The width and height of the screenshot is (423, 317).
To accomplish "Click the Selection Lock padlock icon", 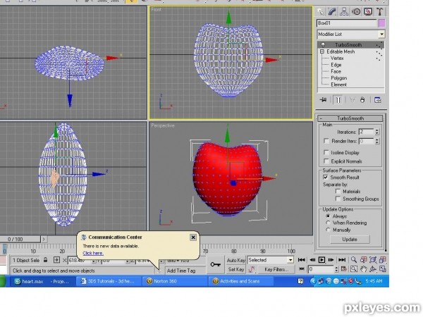I will (x=46, y=260).
